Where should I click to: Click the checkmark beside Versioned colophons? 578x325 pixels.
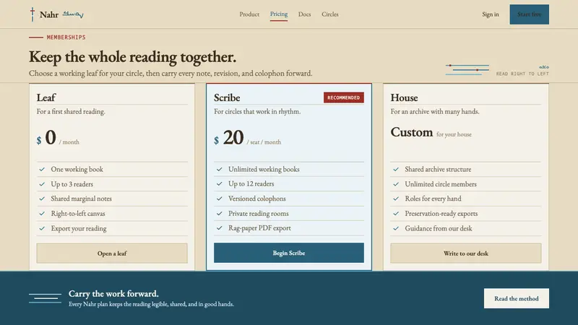[220, 198]
